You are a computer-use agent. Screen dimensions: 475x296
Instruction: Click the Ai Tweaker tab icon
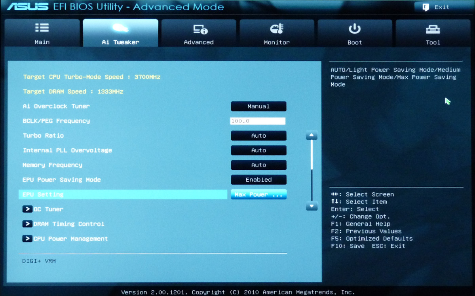tap(120, 28)
